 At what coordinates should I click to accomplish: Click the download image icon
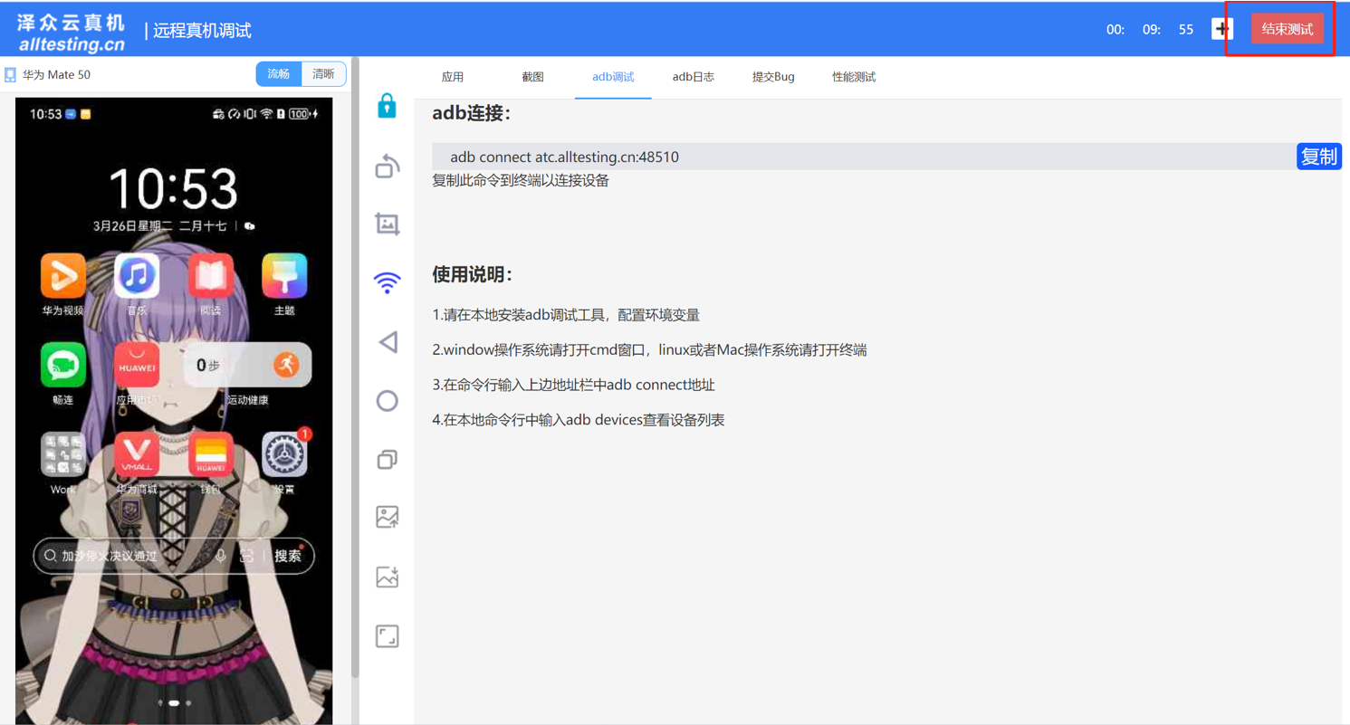388,577
